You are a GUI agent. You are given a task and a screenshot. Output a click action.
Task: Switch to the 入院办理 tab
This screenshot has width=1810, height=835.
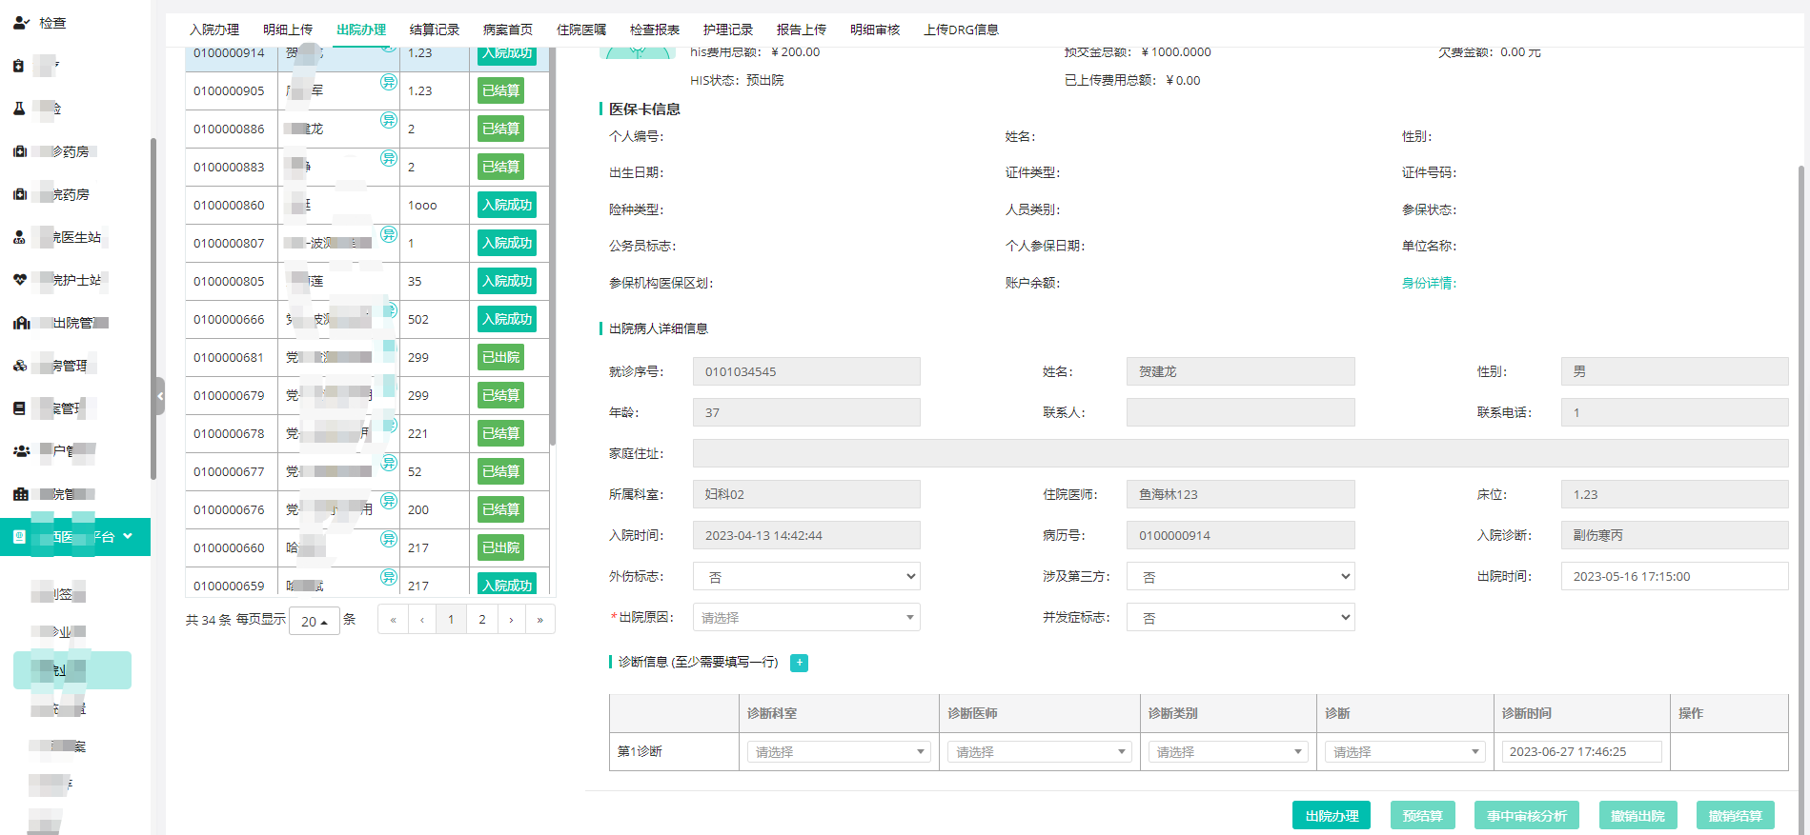[214, 30]
